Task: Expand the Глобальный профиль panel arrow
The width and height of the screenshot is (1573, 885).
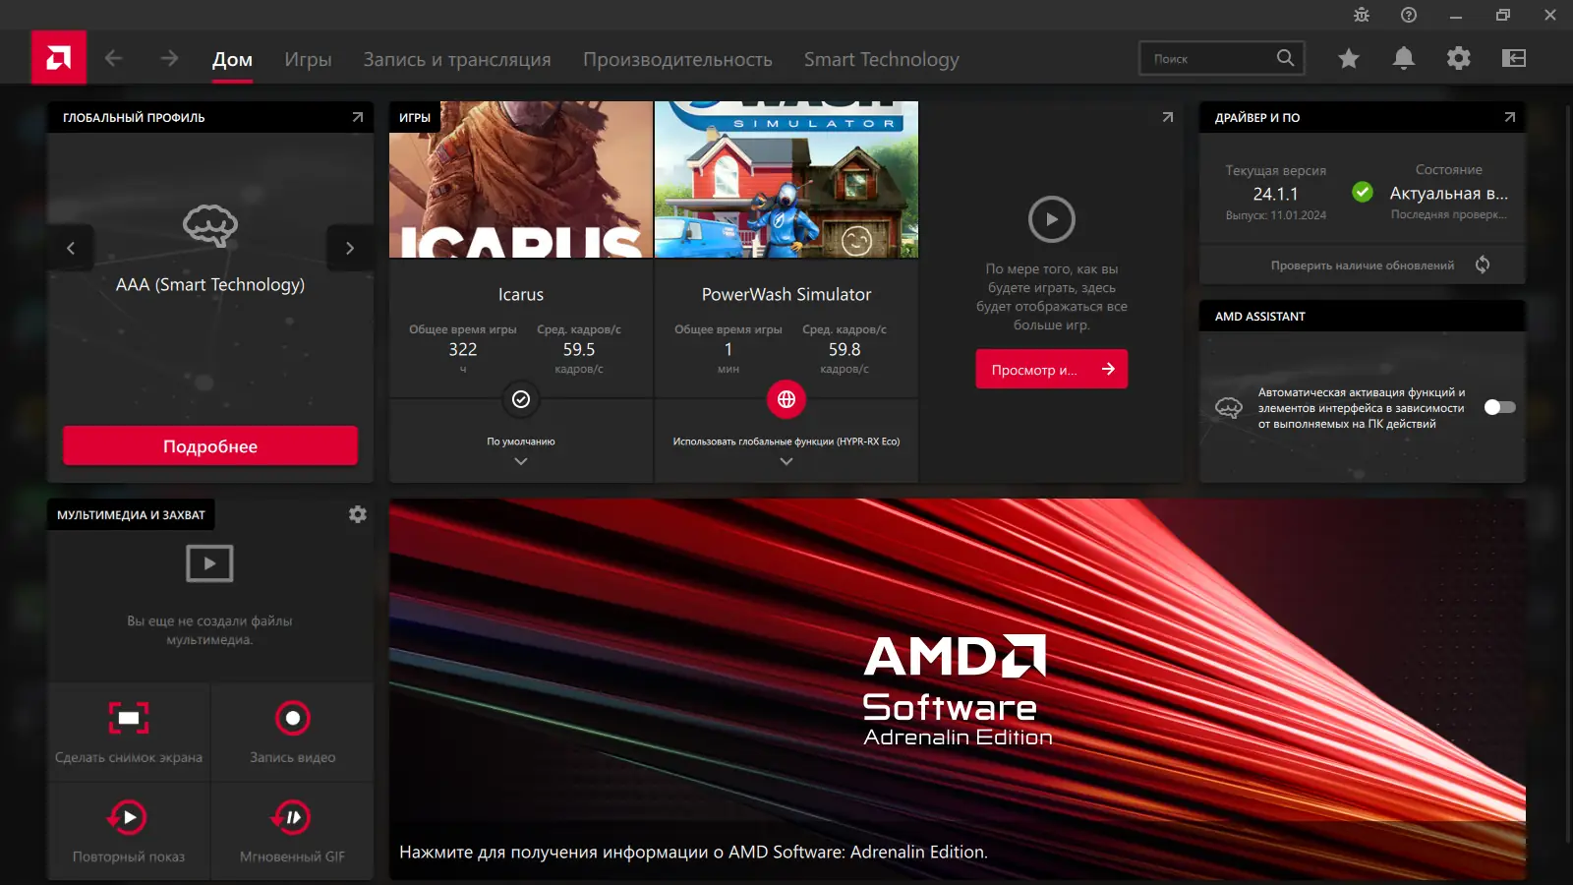Action: [358, 117]
